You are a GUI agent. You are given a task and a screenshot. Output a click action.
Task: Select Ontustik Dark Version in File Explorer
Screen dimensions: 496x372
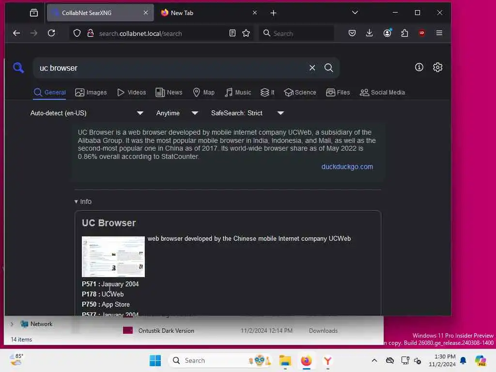pos(166,330)
